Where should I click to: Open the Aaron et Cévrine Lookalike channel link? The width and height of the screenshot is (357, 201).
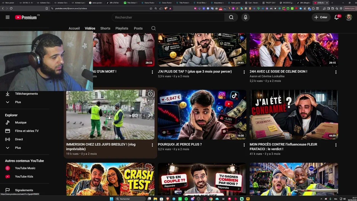[x=267, y=76]
